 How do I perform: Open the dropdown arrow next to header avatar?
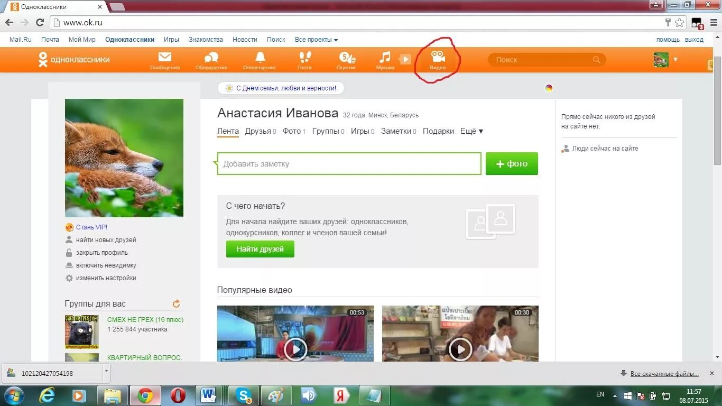tap(675, 60)
